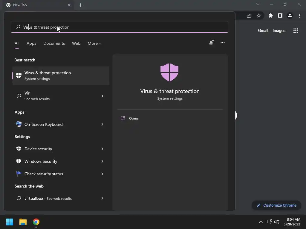This screenshot has height=229, width=306.
Task: Open Check security status result
Action: [61, 174]
